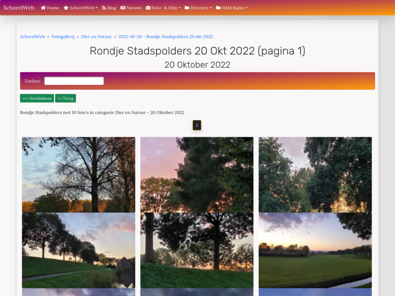395x296 pixels.
Task: Expand the Foto- & Film dropdown caret
Action: (x=179, y=8)
